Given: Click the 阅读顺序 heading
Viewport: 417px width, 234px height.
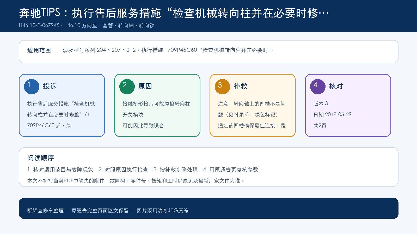Looking at the screenshot, I should coord(41,158).
